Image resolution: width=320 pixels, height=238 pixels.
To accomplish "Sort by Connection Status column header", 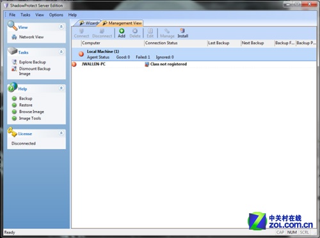I will [x=176, y=43].
